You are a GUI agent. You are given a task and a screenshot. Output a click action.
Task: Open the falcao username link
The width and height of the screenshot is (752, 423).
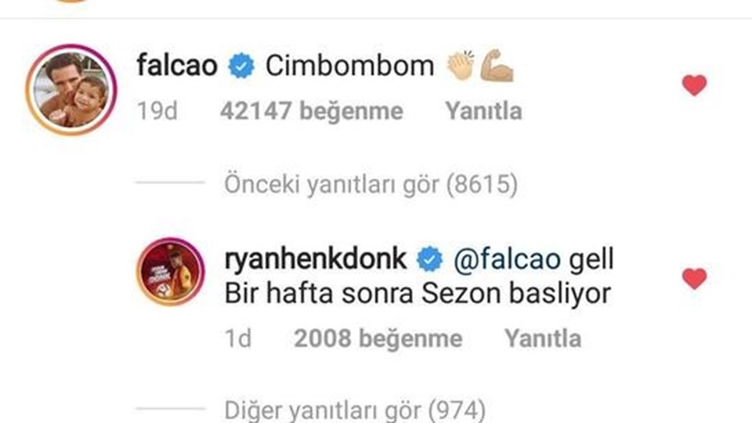click(177, 65)
